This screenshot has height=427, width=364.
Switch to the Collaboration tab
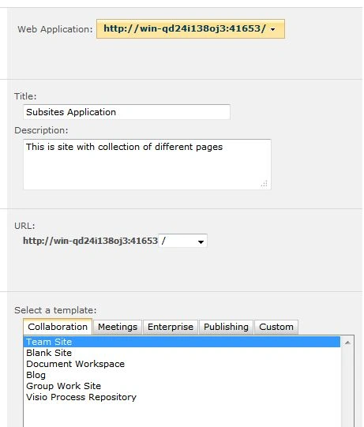point(58,327)
